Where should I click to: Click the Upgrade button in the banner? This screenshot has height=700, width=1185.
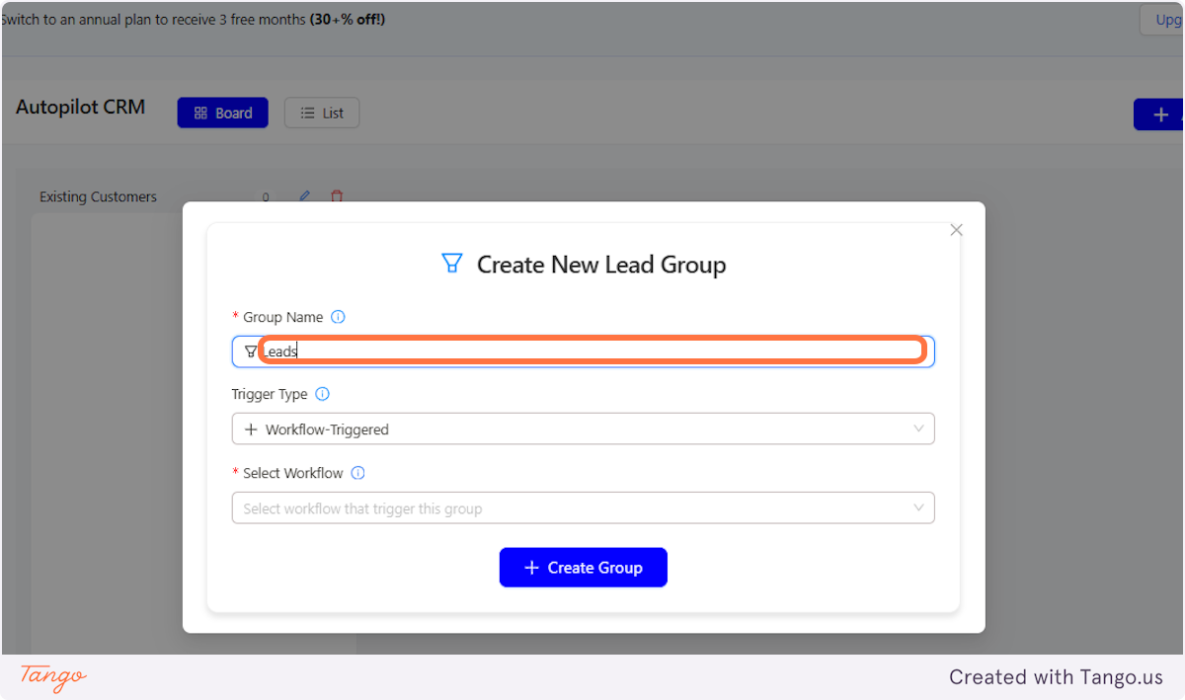point(1170,19)
